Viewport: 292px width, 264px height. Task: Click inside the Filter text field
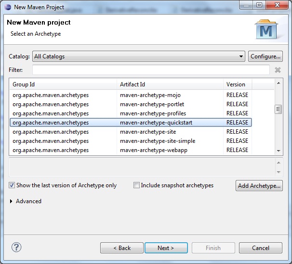(x=151, y=70)
